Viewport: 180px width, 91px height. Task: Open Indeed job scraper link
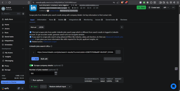click(50, 42)
